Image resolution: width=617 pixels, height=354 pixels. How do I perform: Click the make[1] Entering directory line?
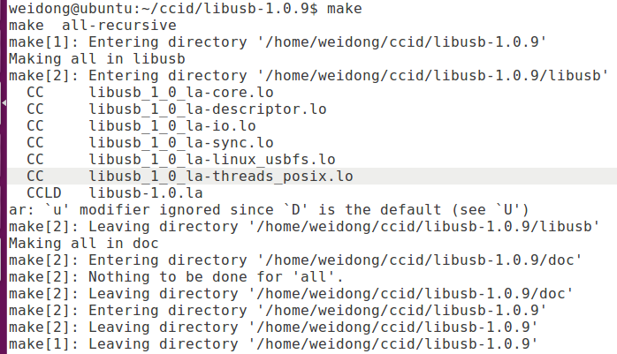coord(278,41)
